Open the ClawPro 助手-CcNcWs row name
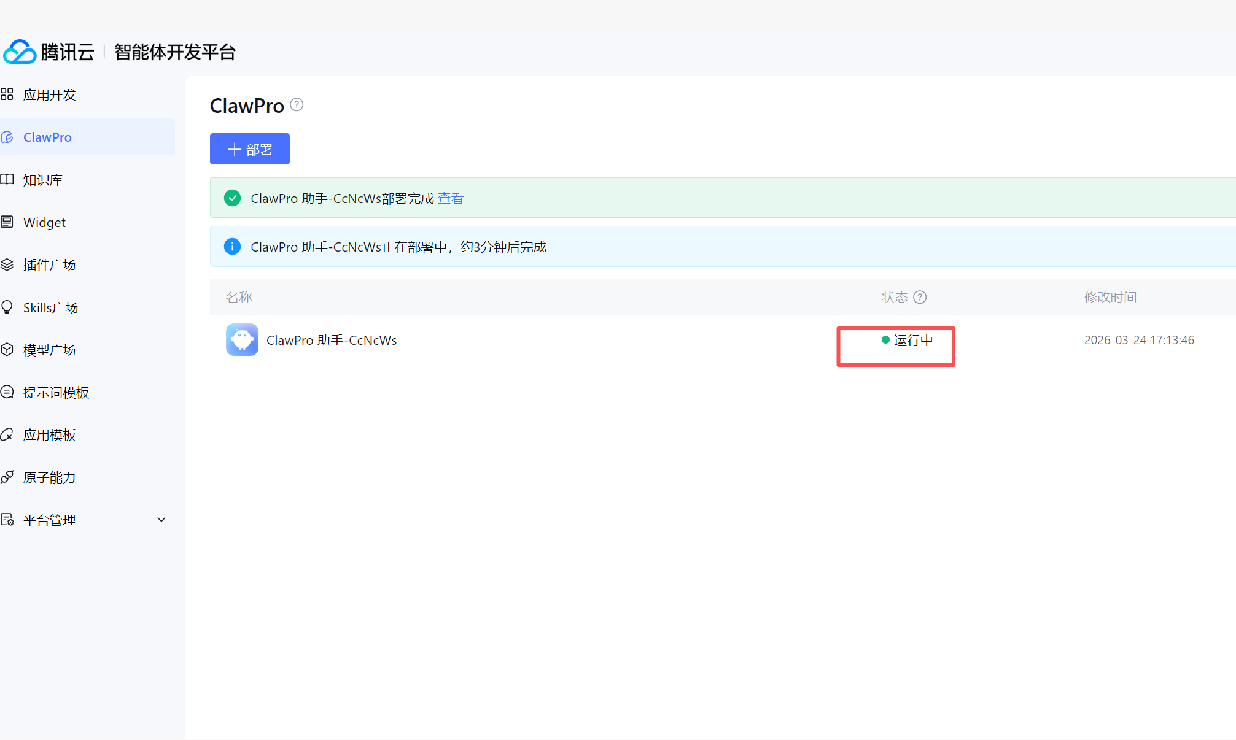The height and width of the screenshot is (740, 1236). click(332, 341)
